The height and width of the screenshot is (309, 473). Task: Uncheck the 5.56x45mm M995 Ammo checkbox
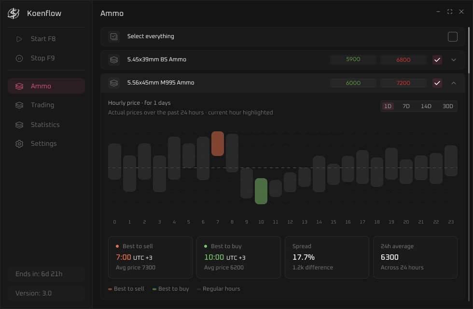437,83
